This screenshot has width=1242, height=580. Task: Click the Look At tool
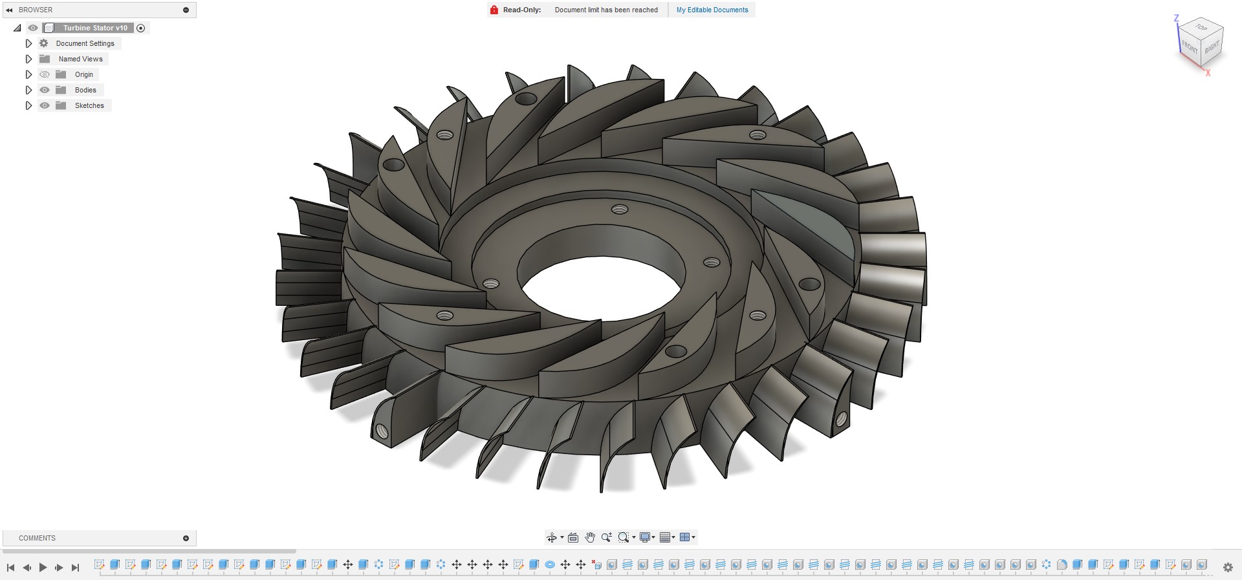point(573,537)
